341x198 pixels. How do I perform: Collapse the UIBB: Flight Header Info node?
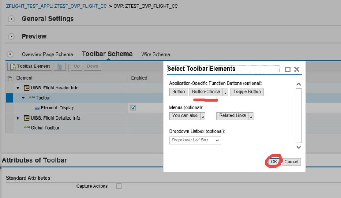pos(18,88)
